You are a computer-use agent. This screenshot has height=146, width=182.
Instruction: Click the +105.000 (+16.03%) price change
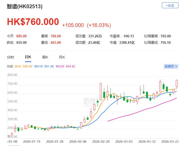[x=86, y=25]
